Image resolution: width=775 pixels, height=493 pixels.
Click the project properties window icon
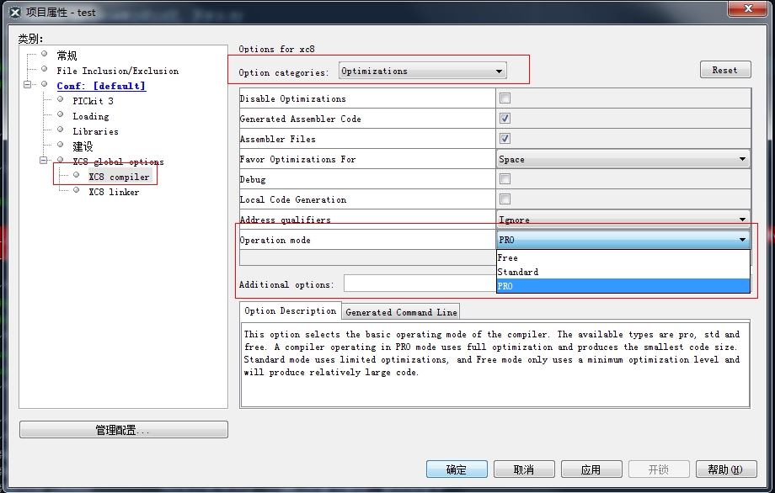click(15, 13)
